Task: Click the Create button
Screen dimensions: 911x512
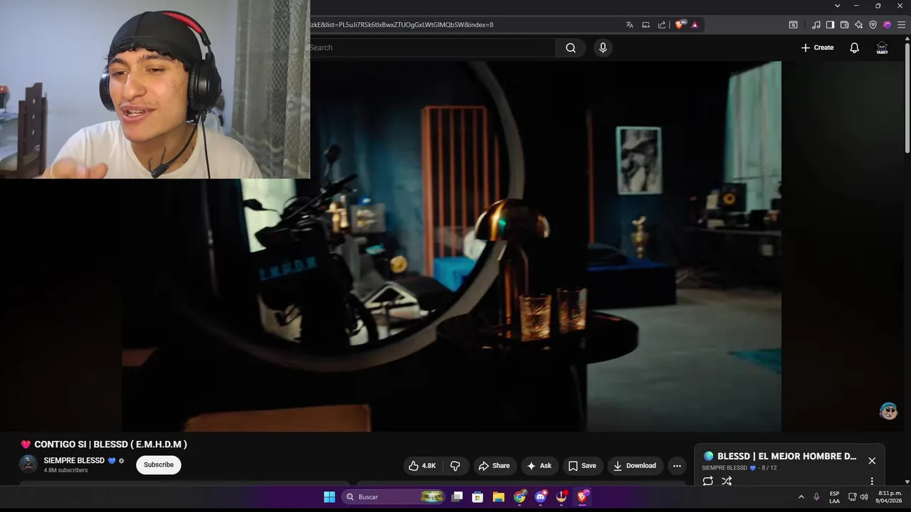Action: tap(817, 48)
